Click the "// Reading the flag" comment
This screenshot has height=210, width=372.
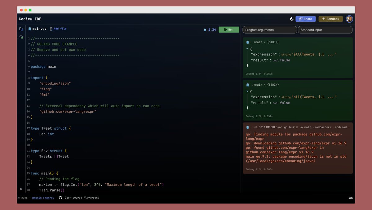coord(59,179)
